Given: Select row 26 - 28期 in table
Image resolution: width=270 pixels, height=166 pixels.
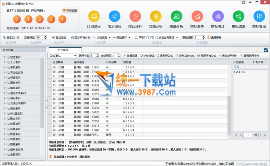Looking at the screenshot, I should (x=138, y=99).
